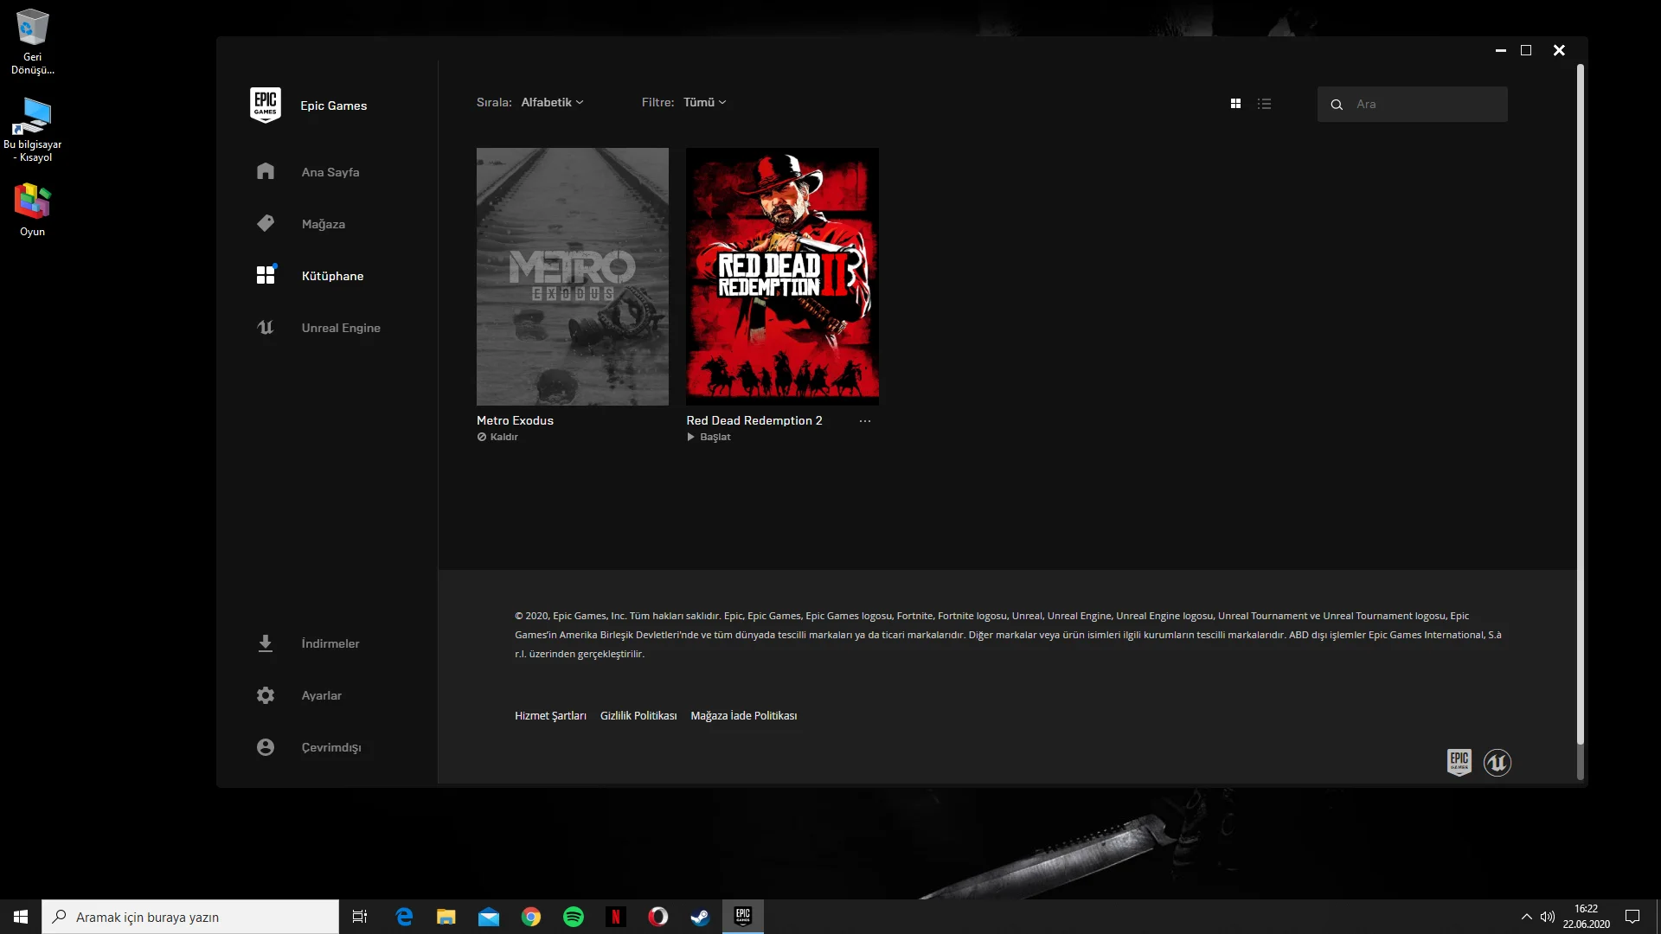1661x934 pixels.
Task: Open File Explorer from taskbar
Action: (x=446, y=917)
